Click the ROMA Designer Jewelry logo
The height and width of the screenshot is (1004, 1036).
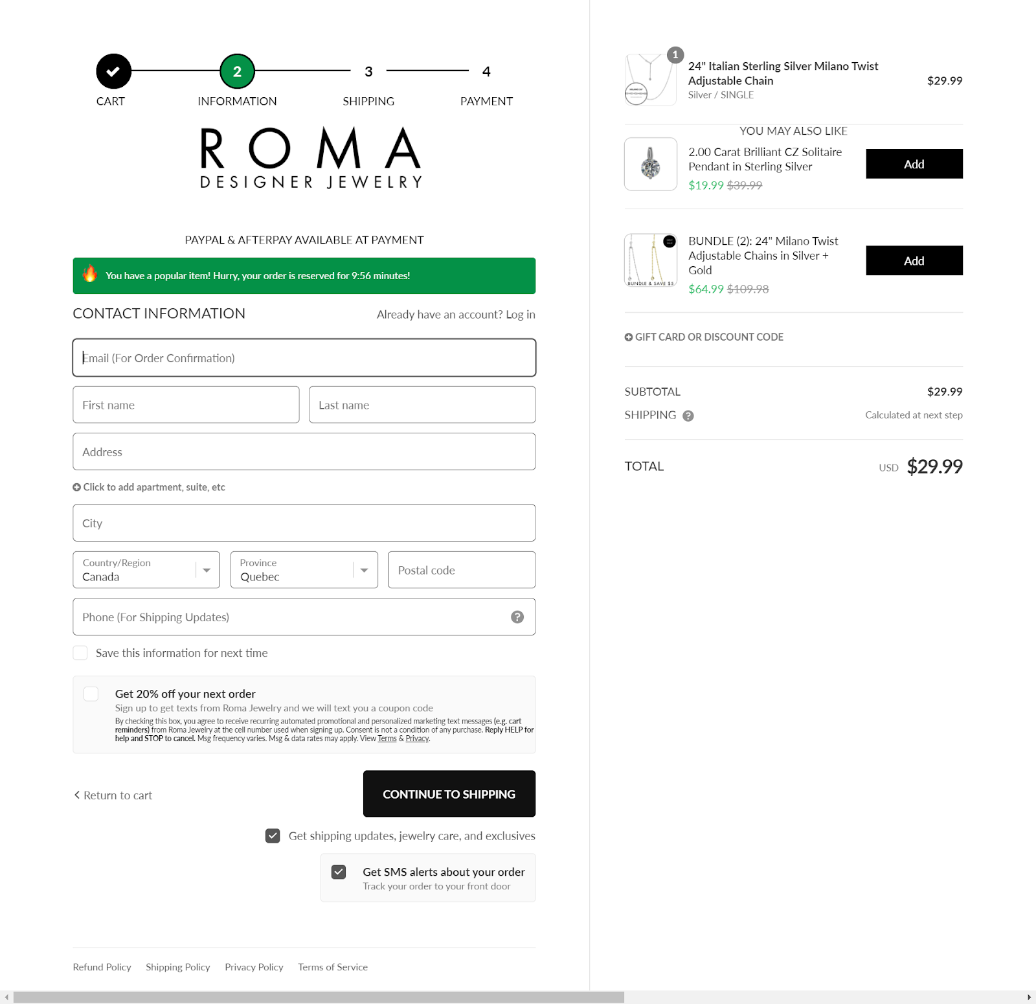[311, 158]
